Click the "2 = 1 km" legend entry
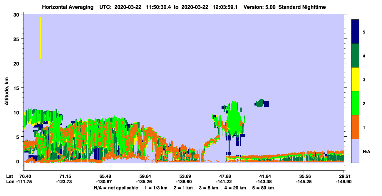The width and height of the screenshot is (382, 196). 183,188
